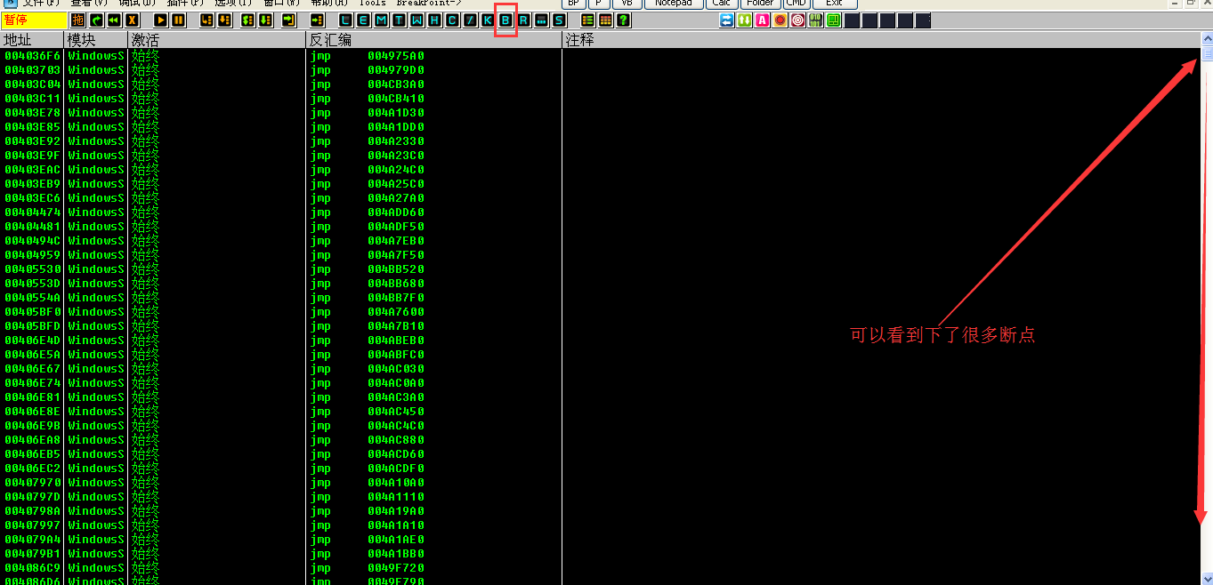1213x585 pixels.
Task: Close the debugged program with the X icon
Action: (132, 20)
